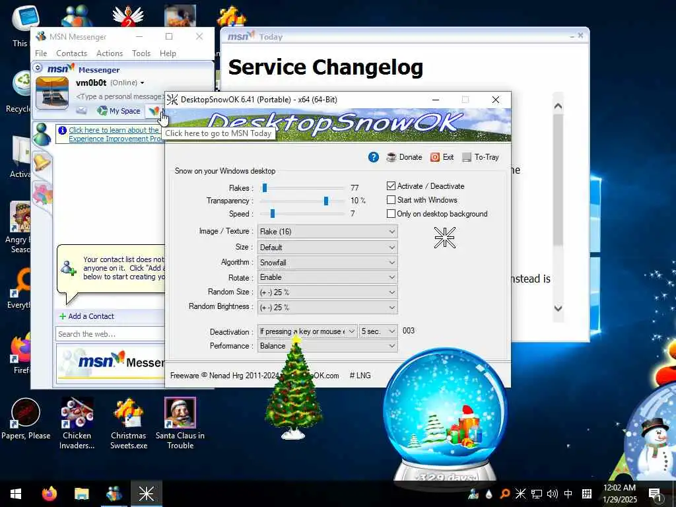
Task: Open the 5 sec. deactivation delay dropdown
Action: [x=378, y=331]
